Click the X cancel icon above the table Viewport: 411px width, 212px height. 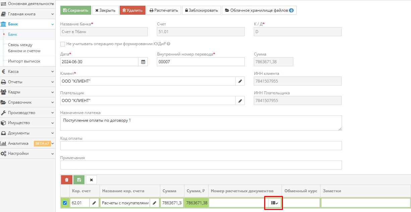click(x=91, y=180)
